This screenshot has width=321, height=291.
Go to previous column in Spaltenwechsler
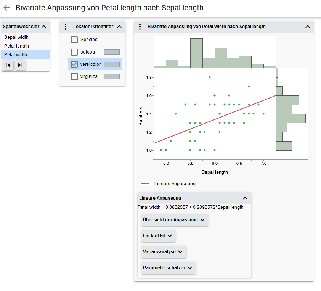(x=8, y=65)
